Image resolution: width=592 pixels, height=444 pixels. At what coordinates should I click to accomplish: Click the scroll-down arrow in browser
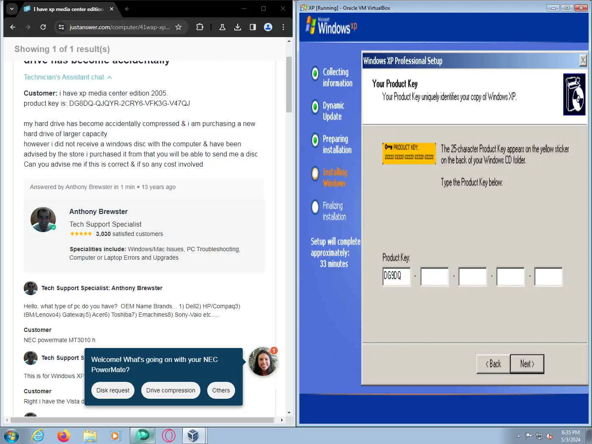pos(289,413)
